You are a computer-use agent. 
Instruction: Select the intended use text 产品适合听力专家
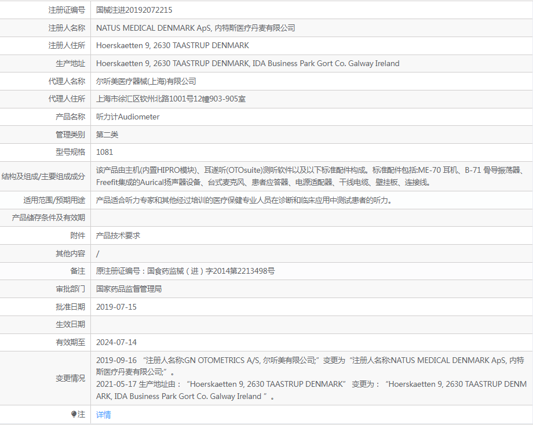tap(244, 200)
